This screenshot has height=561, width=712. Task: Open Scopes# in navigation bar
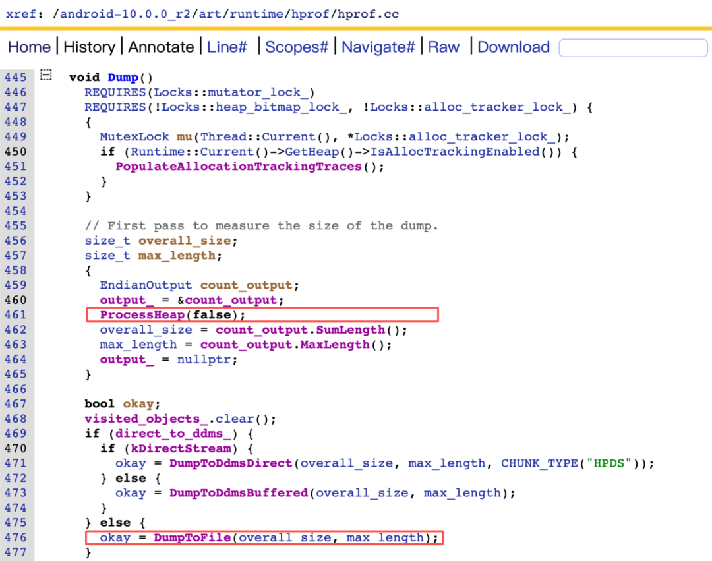pyautogui.click(x=297, y=47)
